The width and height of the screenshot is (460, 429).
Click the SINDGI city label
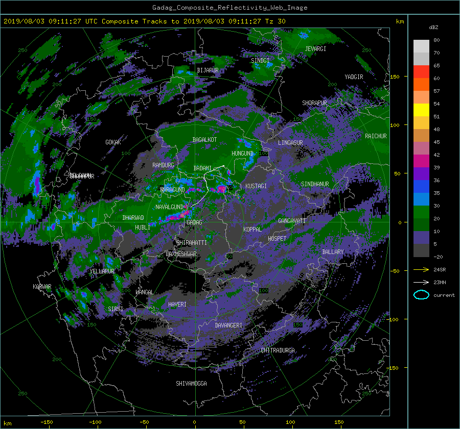[260, 60]
